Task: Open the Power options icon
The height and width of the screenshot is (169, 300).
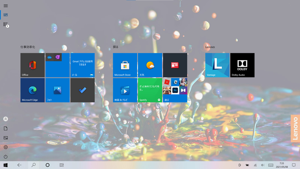Action: 6,157
